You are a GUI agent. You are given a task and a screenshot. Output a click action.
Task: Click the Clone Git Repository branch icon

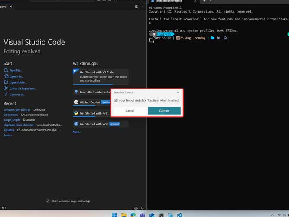tap(6, 88)
